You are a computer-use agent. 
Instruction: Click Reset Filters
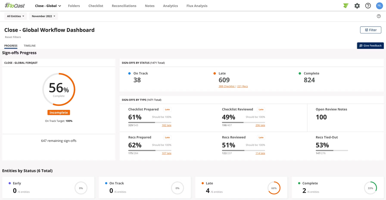tap(13, 37)
